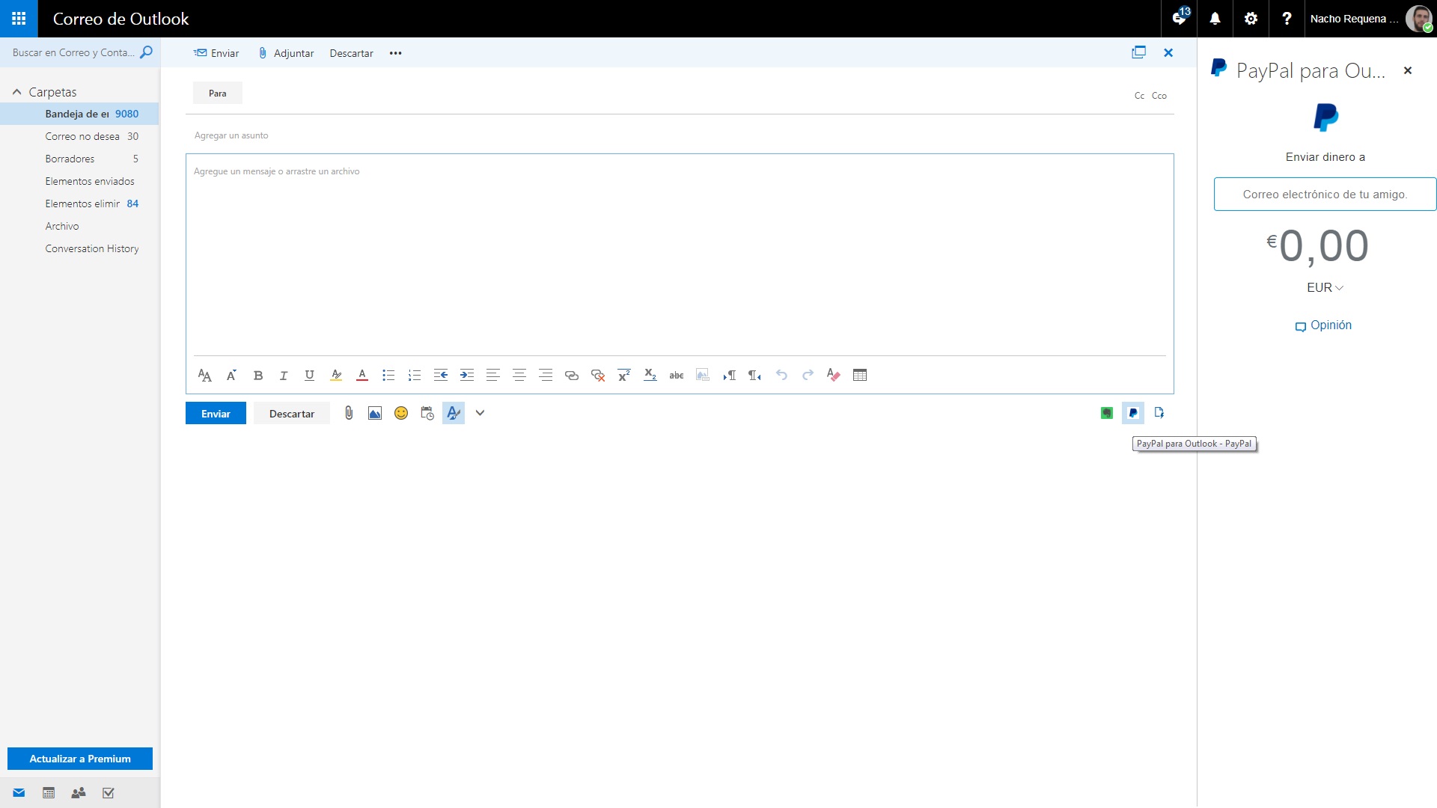Open the font color picker
The height and width of the screenshot is (808, 1437).
362,376
